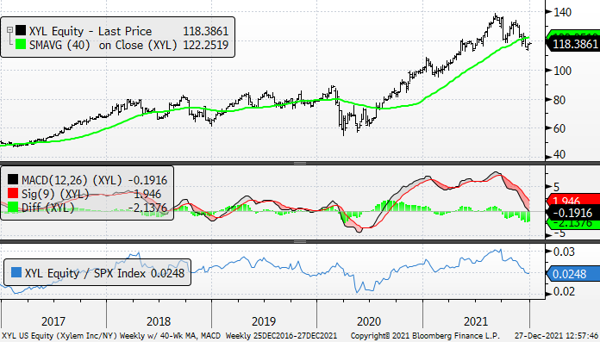Click the 2018 year label on time axis
Viewport: 600px width, 342px height.
point(159,321)
